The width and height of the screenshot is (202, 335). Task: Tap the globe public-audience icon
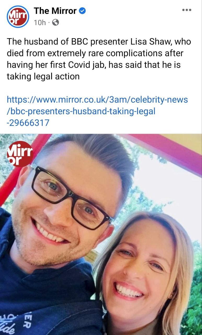55,23
